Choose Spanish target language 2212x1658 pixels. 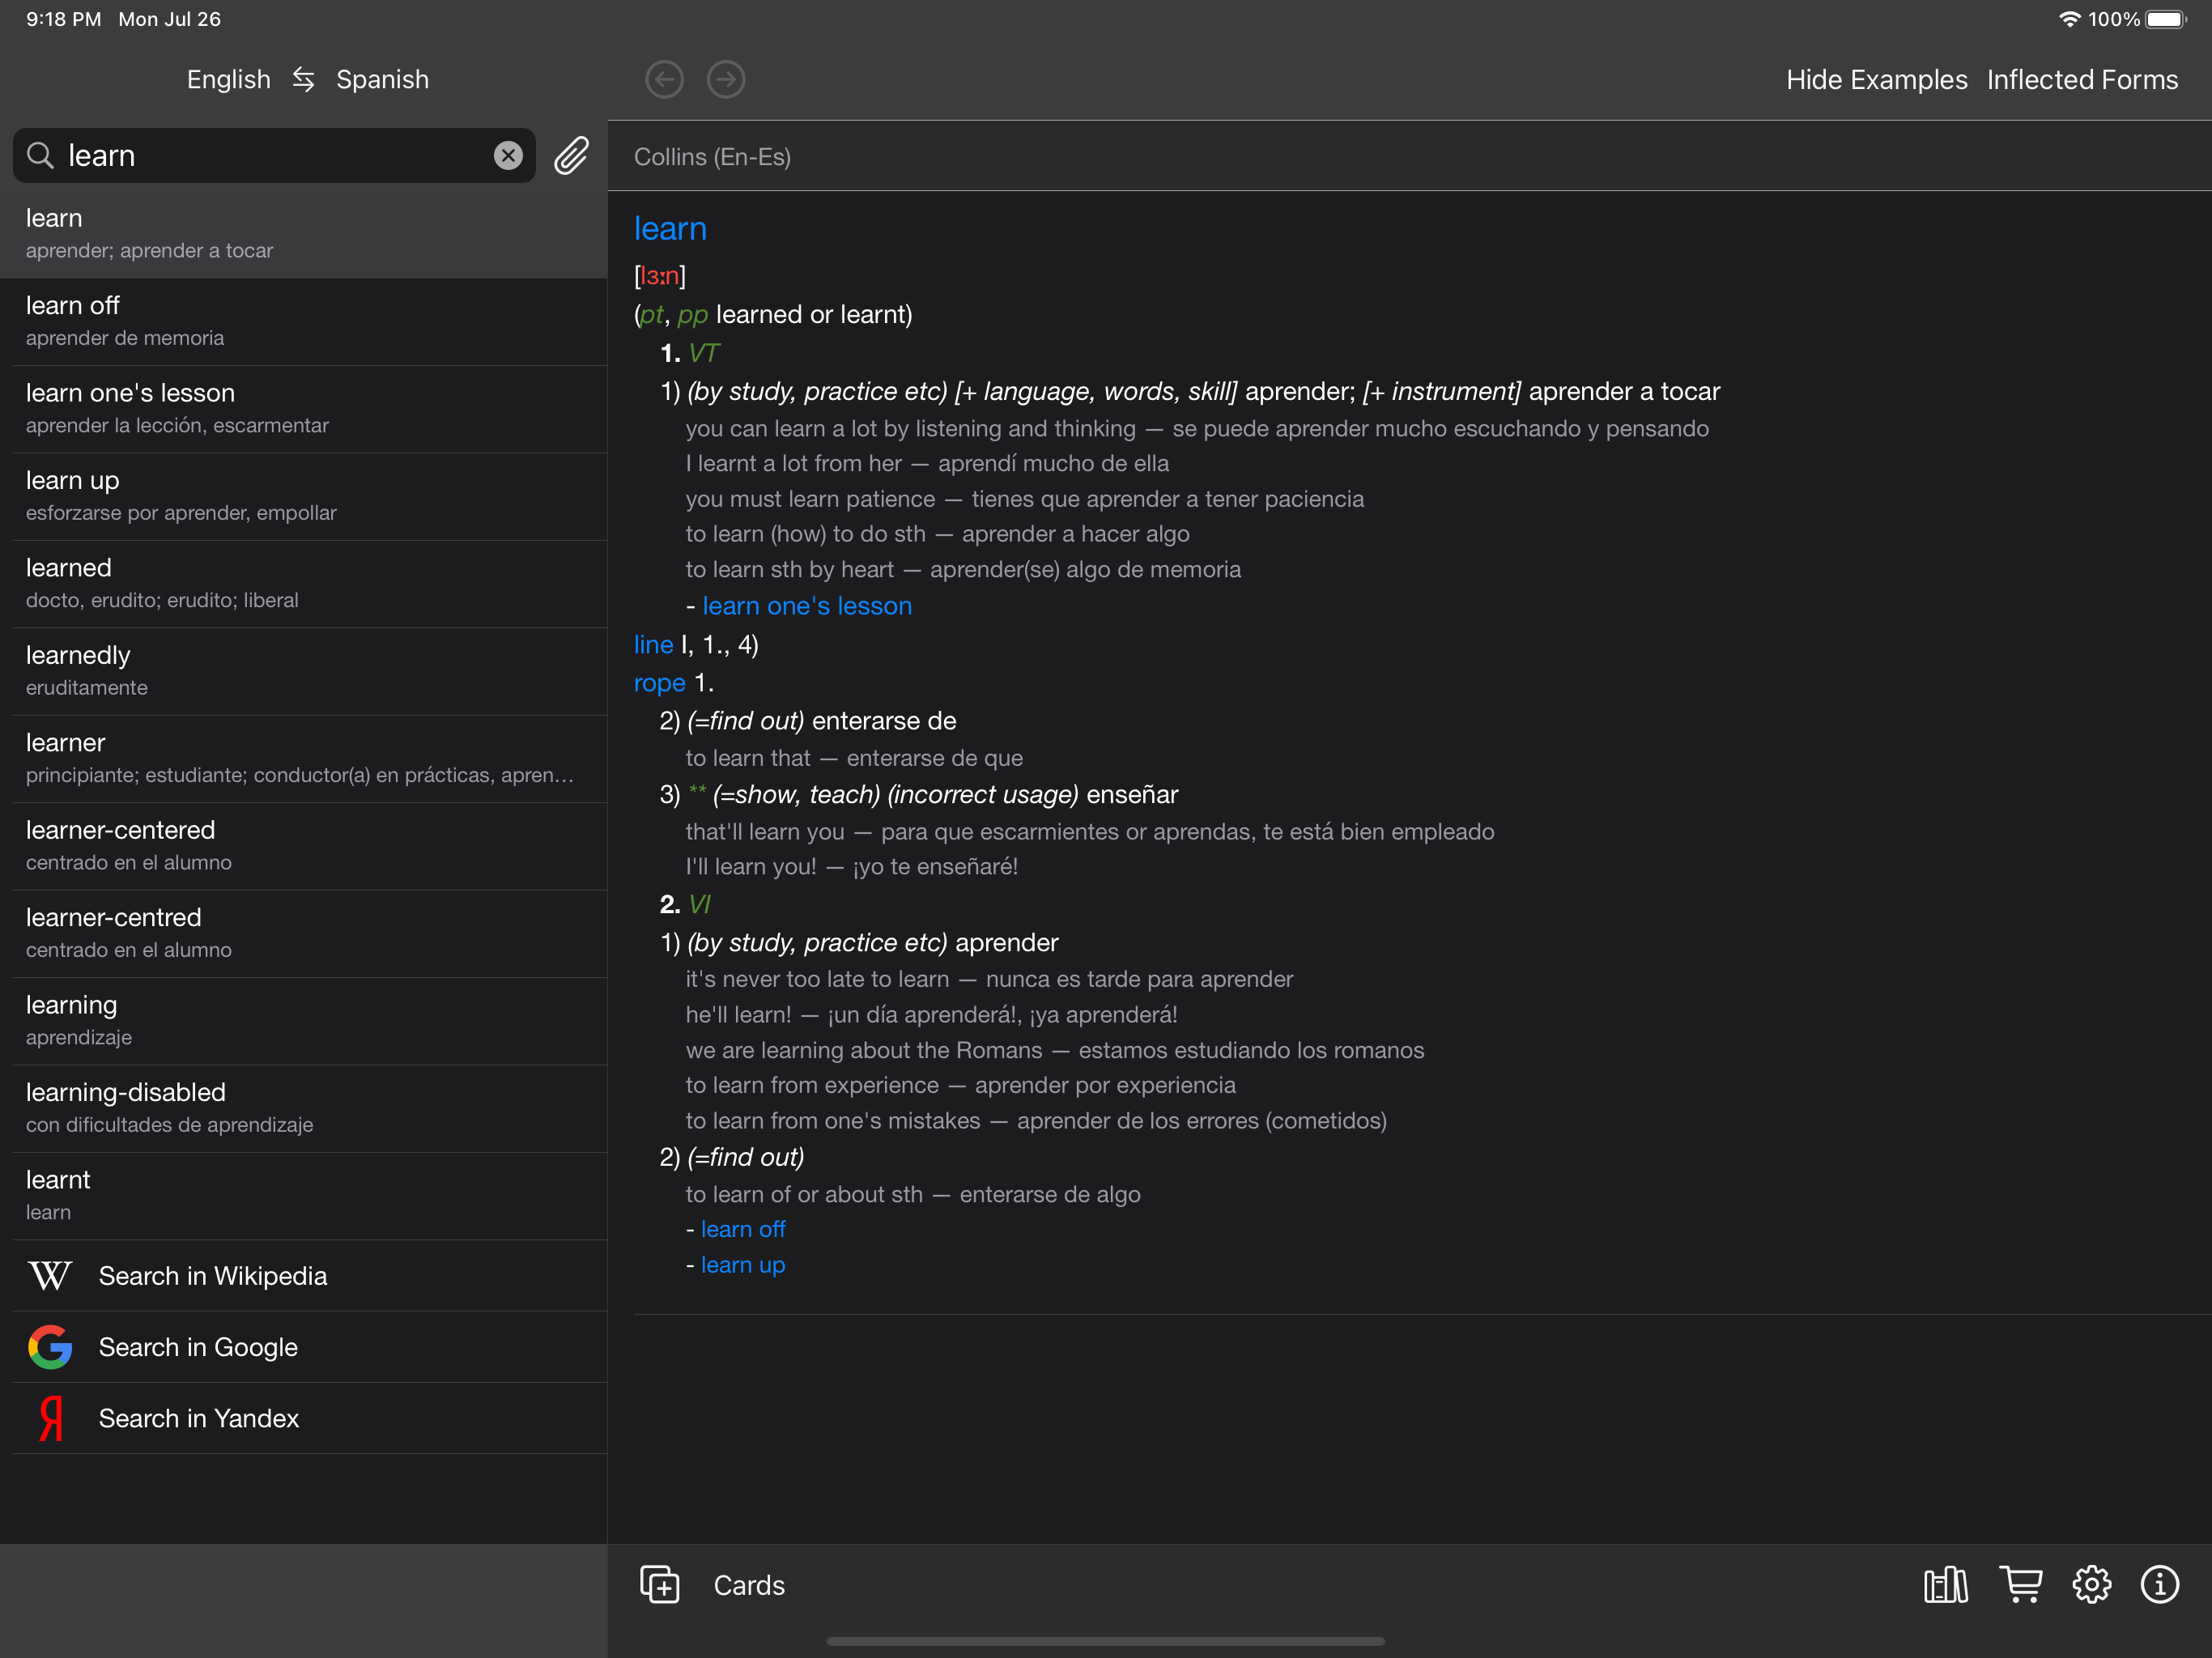click(x=382, y=79)
